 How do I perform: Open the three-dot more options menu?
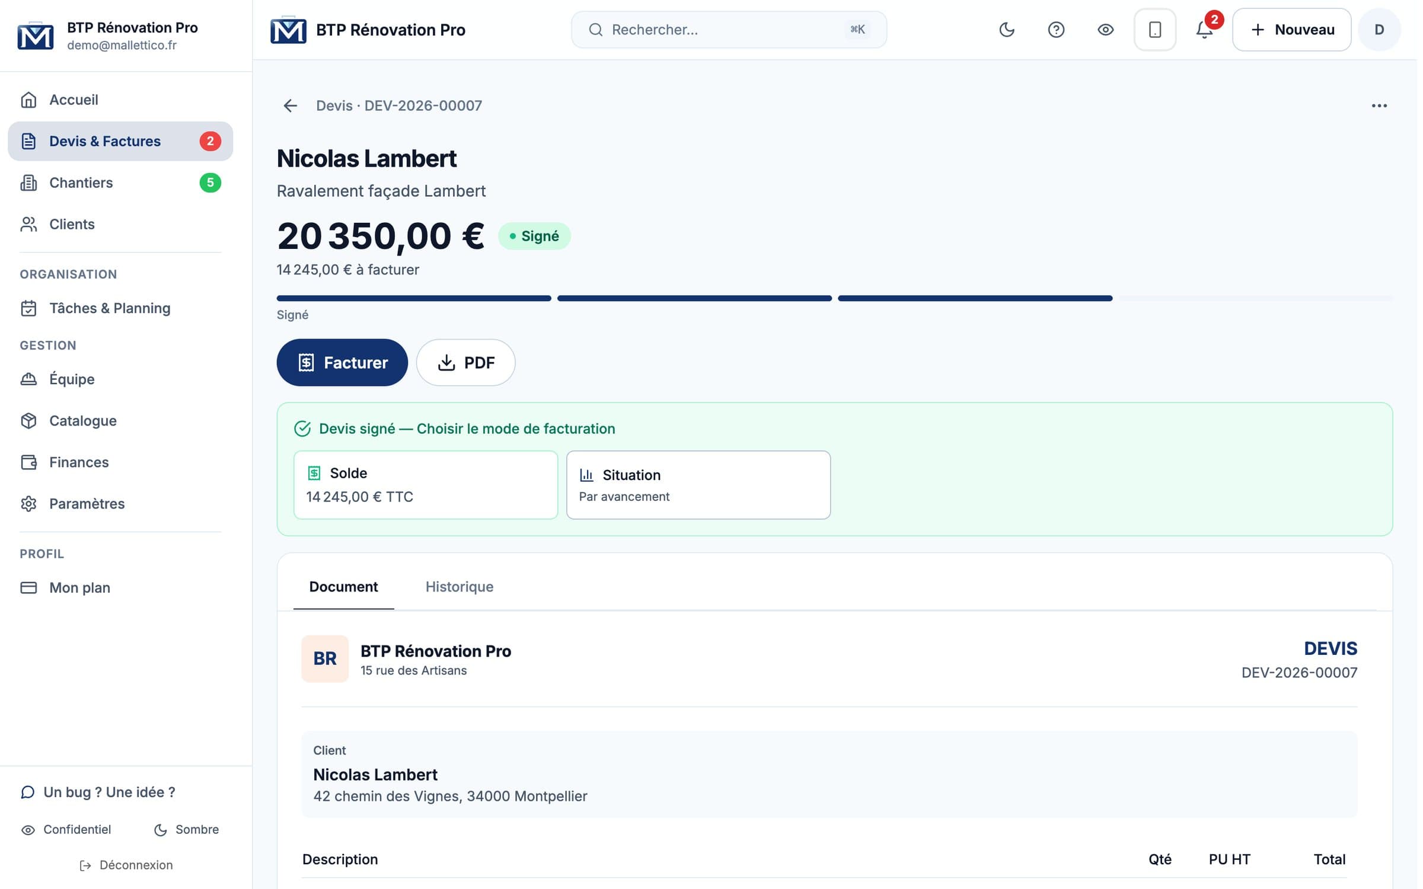click(1379, 105)
